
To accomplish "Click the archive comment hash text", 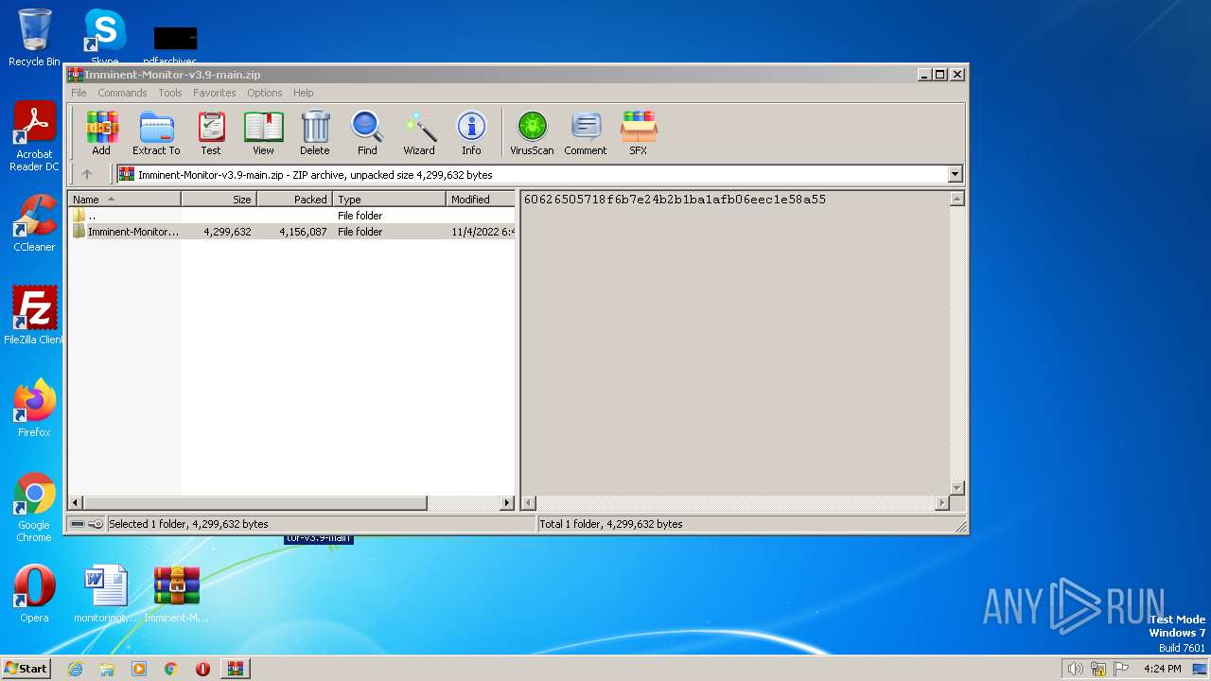I will (x=675, y=200).
